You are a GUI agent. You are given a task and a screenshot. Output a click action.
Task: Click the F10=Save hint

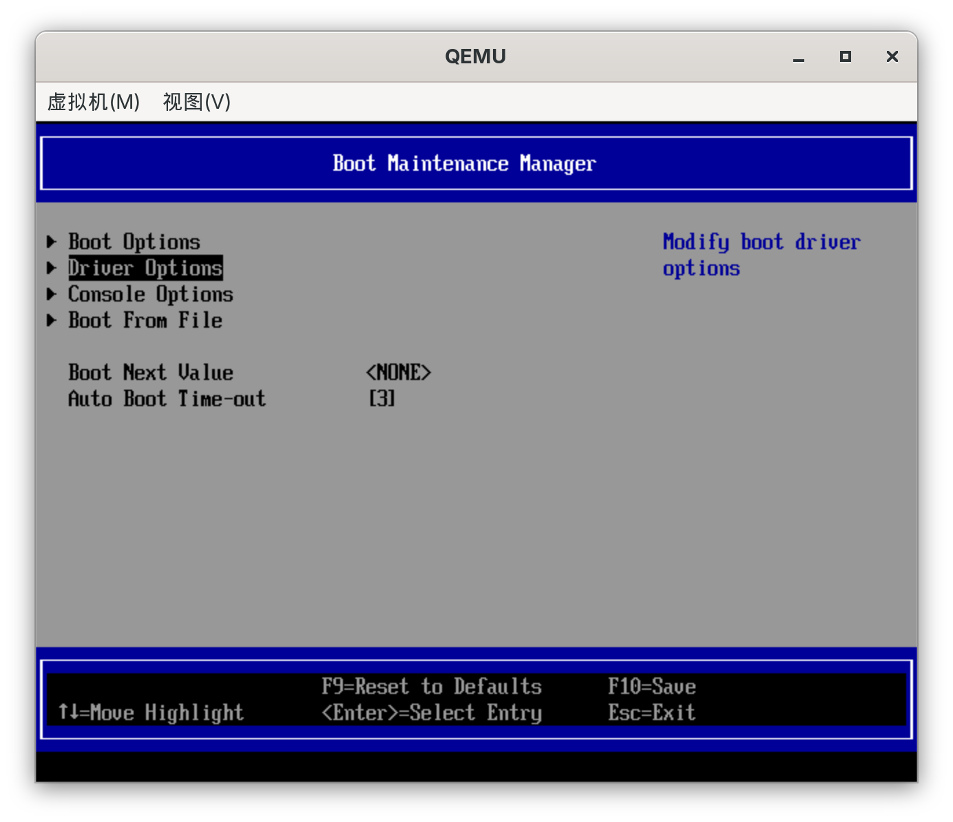[652, 686]
